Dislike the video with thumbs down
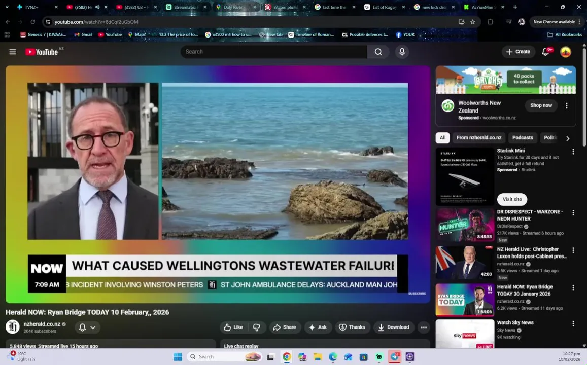 point(257,327)
